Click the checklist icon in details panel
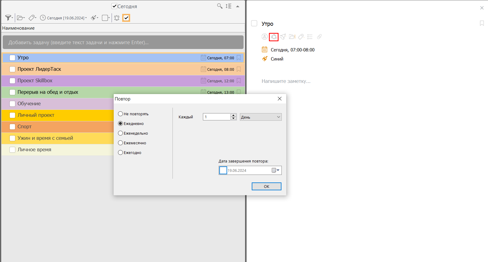The image size is (488, 262). click(310, 37)
